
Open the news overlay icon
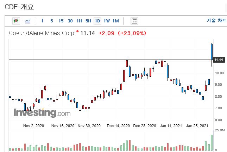coord(134,21)
